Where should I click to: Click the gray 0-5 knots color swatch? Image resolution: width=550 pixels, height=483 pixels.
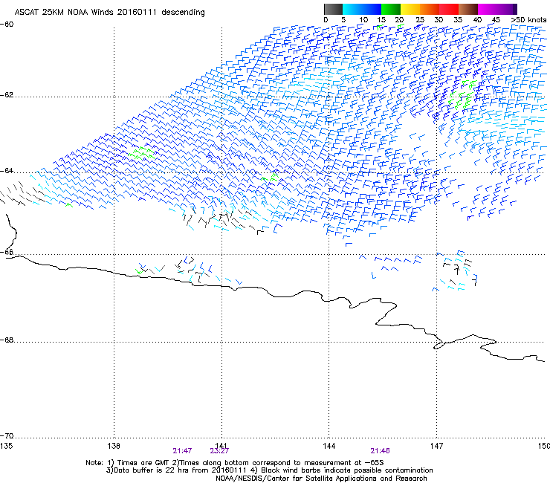click(x=333, y=9)
